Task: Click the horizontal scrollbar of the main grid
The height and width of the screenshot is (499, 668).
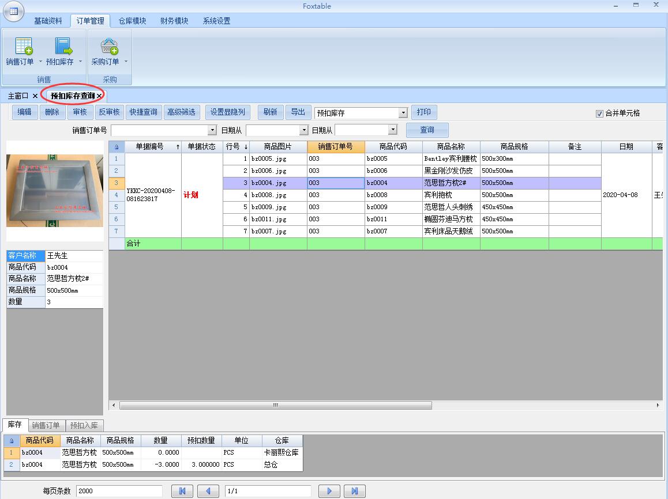Action: [x=276, y=406]
